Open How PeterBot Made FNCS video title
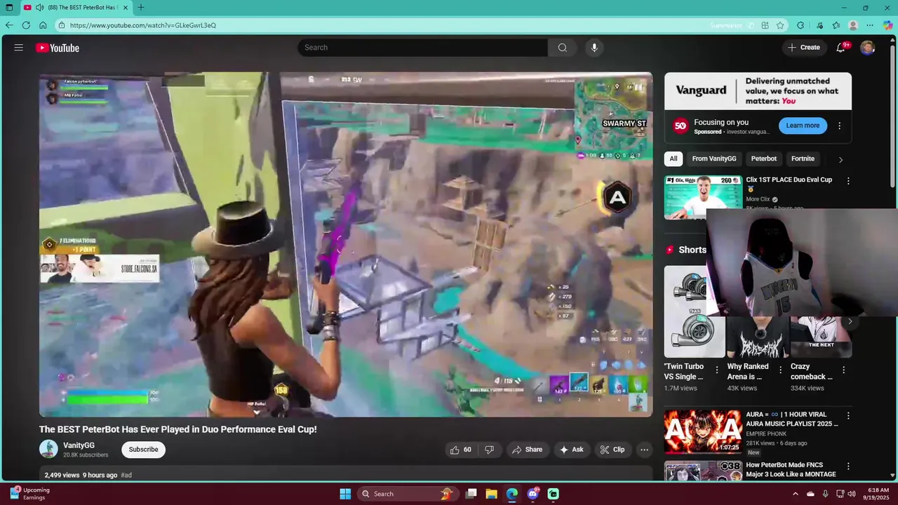The image size is (898, 505). point(791,469)
